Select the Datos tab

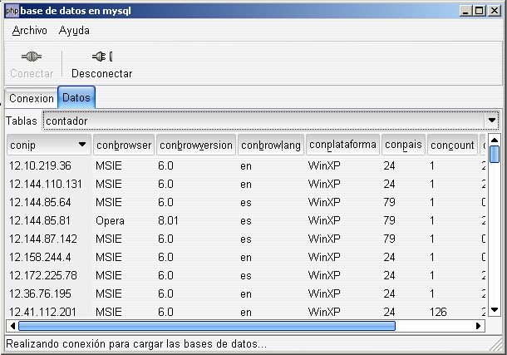click(x=76, y=97)
